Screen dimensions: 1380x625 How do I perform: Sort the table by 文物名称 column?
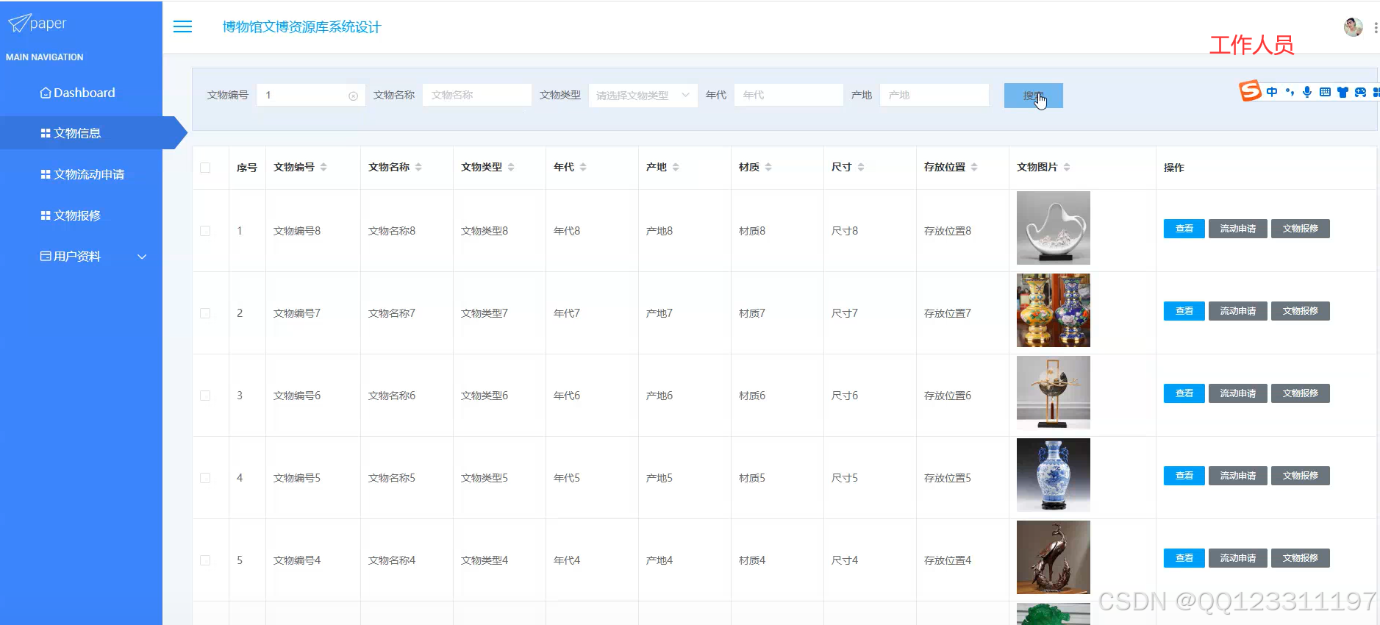tap(418, 168)
